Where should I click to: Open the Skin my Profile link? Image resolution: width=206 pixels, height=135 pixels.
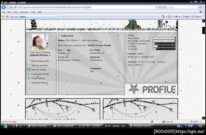(x=38, y=70)
